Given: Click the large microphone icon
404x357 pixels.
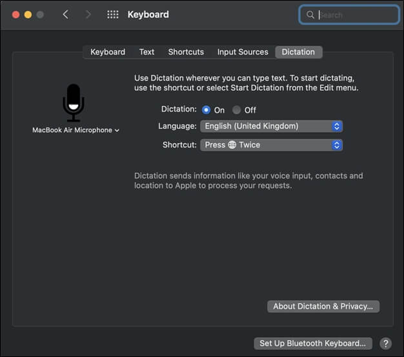Looking at the screenshot, I should tap(74, 102).
